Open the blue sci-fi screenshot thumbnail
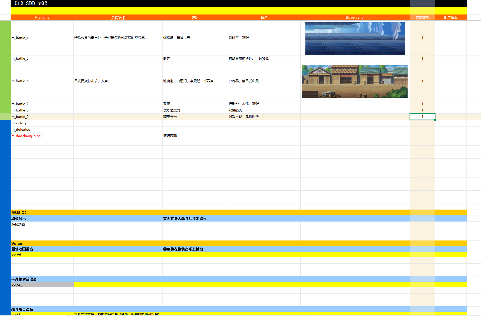Image resolution: width=481 pixels, height=316 pixels. [x=355, y=38]
